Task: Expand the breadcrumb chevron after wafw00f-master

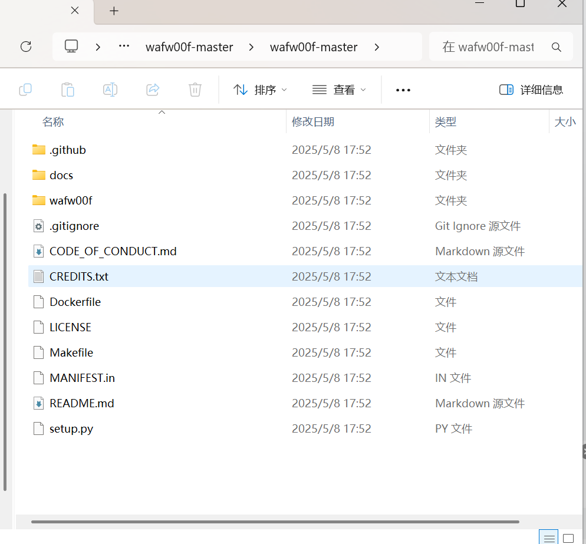Action: coord(376,47)
